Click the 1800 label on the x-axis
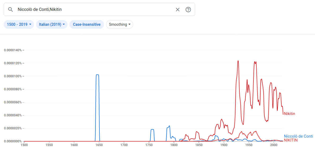This screenshot has width=315, height=149. 174,145
